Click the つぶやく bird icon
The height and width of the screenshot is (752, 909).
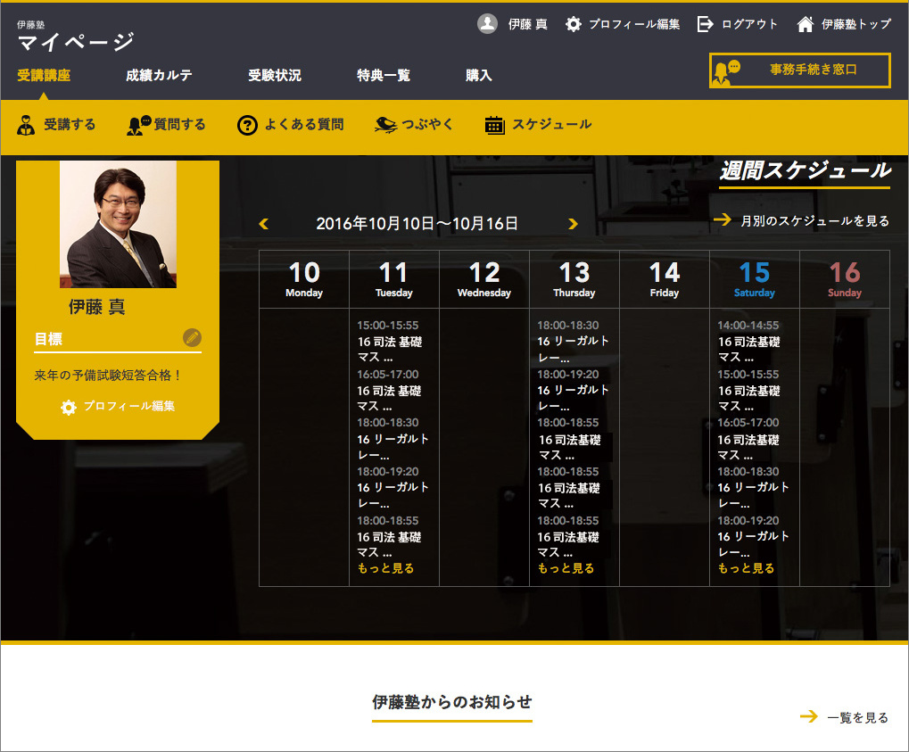click(x=385, y=125)
